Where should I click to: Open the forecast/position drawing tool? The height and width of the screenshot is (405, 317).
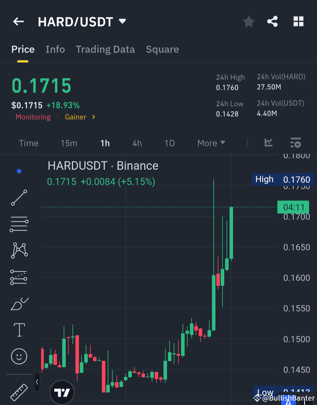click(19, 277)
